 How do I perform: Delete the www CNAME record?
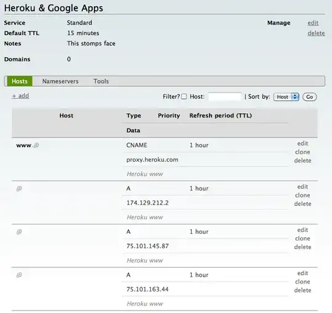(302, 160)
